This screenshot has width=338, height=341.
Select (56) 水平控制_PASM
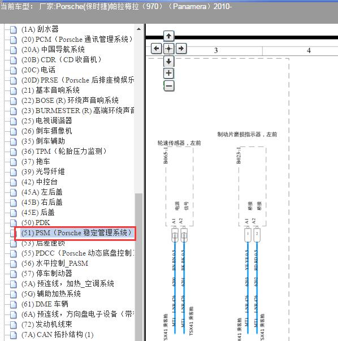(55, 264)
